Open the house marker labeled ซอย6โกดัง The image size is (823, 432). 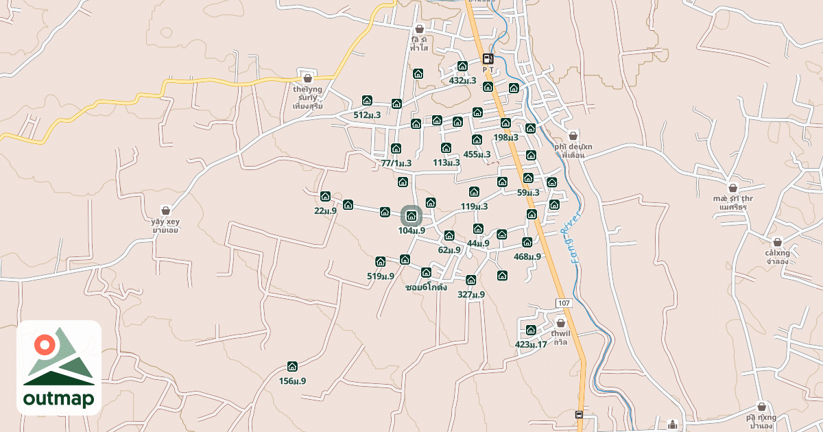click(426, 272)
